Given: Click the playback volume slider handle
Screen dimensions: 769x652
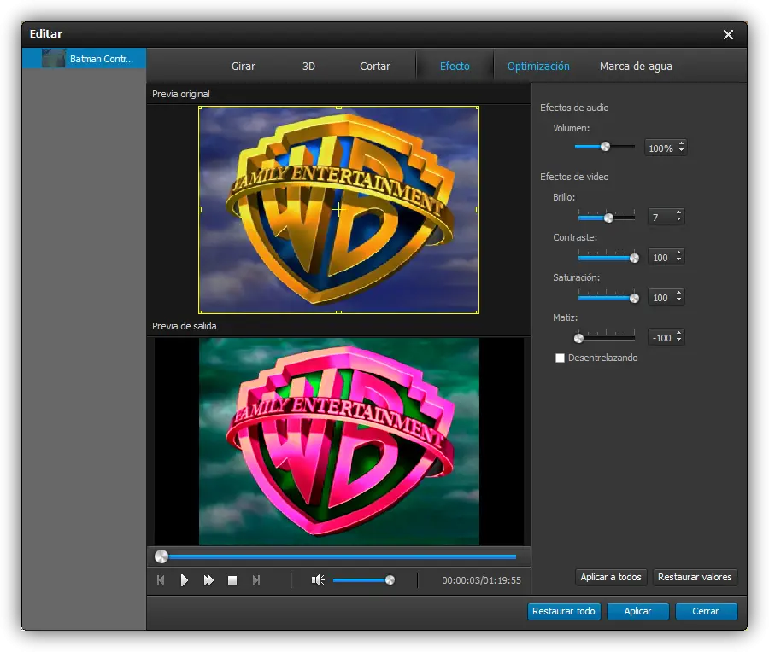Looking at the screenshot, I should point(390,580).
